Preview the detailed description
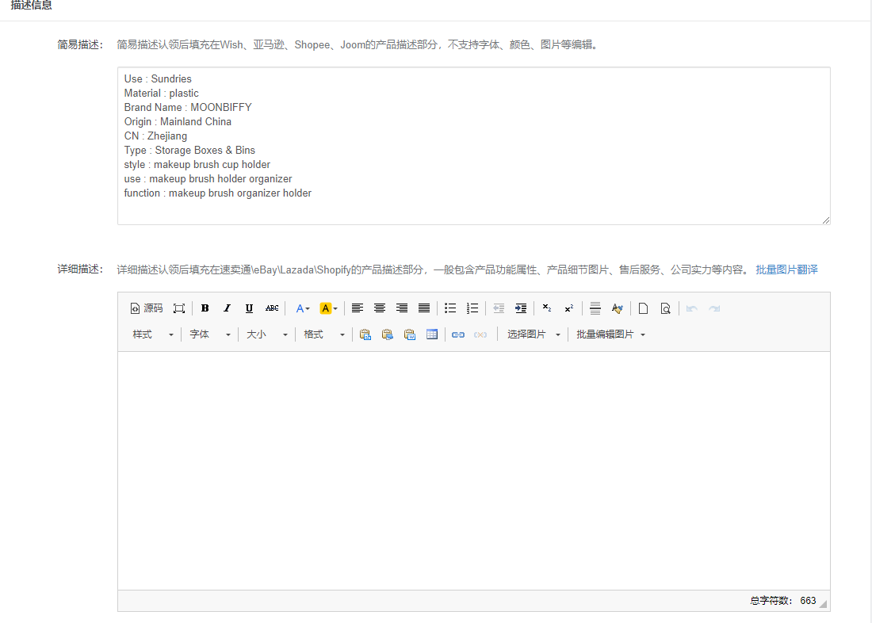Screen dimensions: 872x623 pos(666,308)
